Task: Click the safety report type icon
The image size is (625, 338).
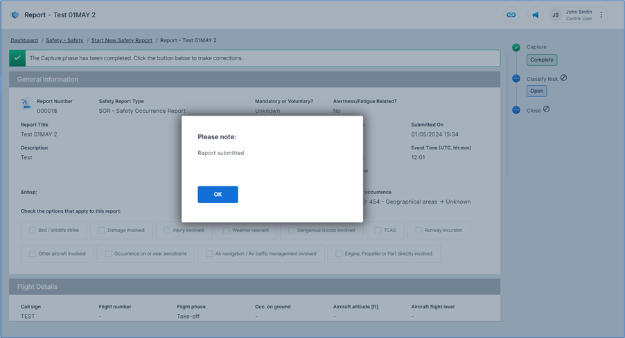Action: click(x=26, y=105)
